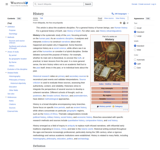Image resolution: width=160 pixels, height=150 pixels.
Task: Open the View history tab
Action: 120,18
